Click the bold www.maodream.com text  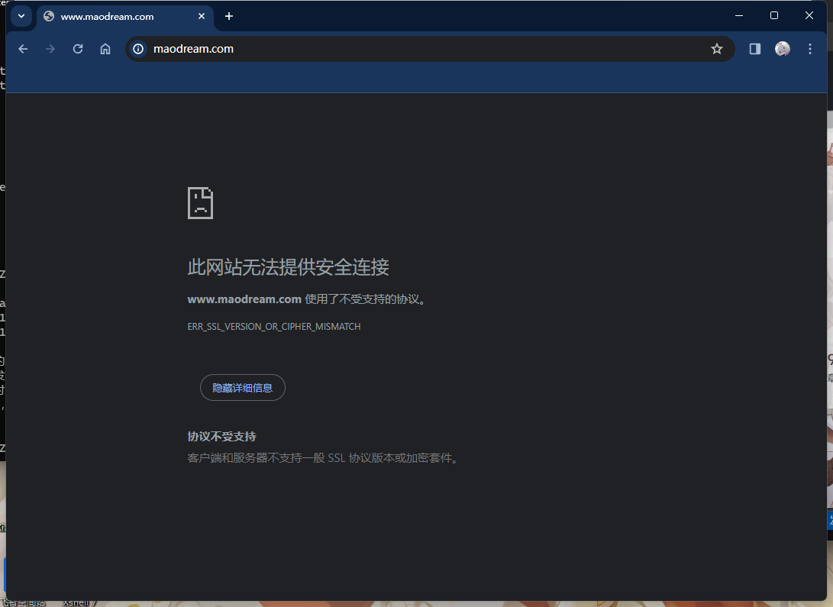(x=244, y=299)
